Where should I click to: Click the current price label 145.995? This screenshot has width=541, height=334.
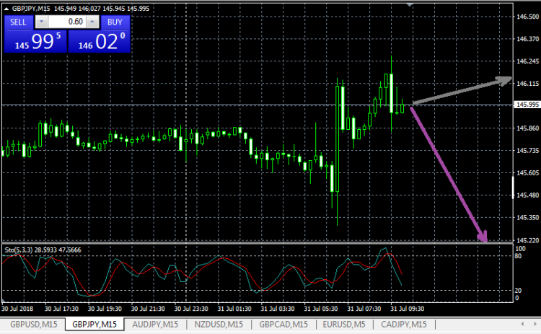pyautogui.click(x=527, y=105)
